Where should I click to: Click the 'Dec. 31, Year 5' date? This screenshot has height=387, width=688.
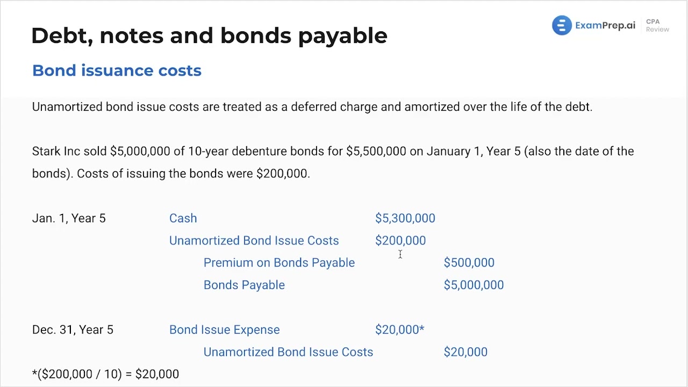73,330
